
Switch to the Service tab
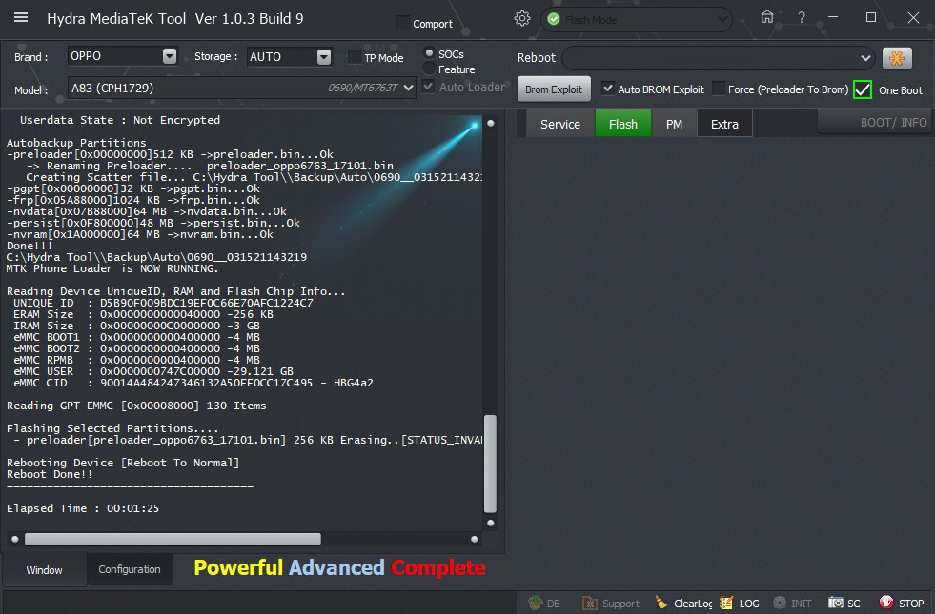coord(559,124)
